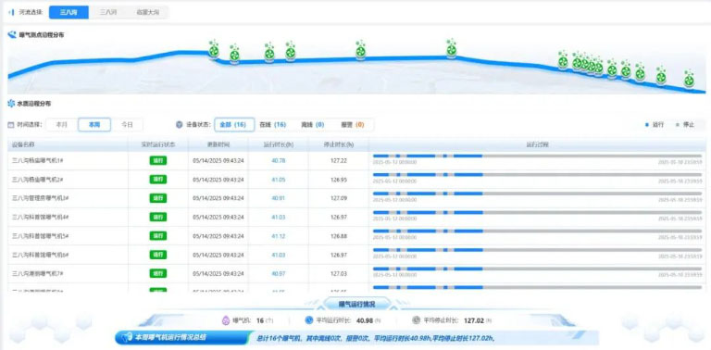
Task: Click the calendar icon beside the time selection
Action: point(11,125)
